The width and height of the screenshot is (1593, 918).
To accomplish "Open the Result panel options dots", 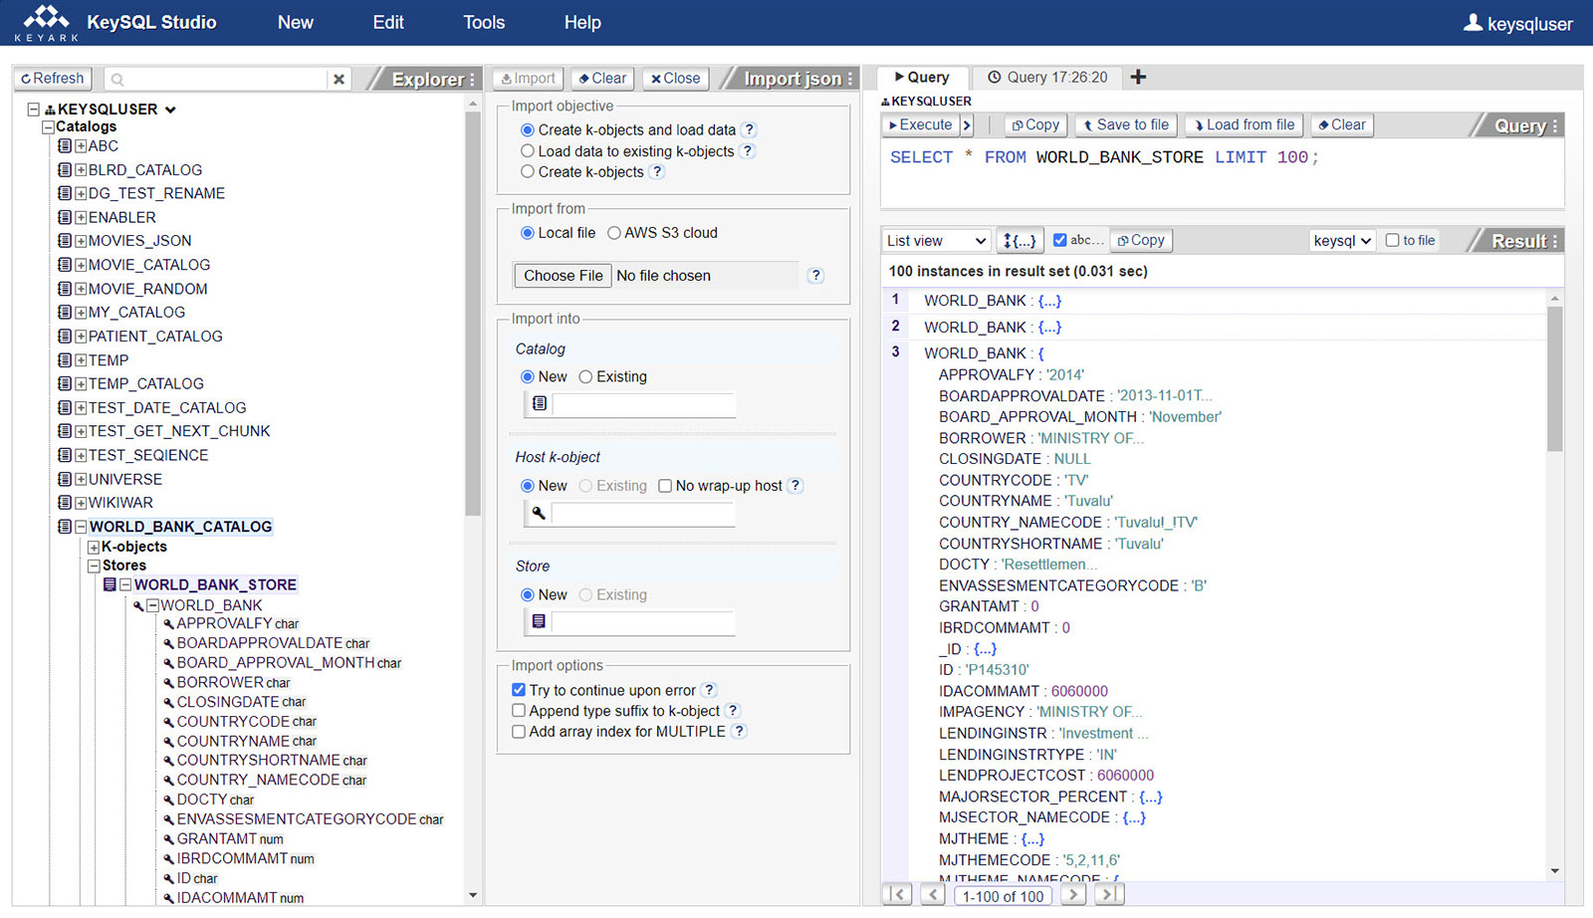I will pyautogui.click(x=1554, y=241).
